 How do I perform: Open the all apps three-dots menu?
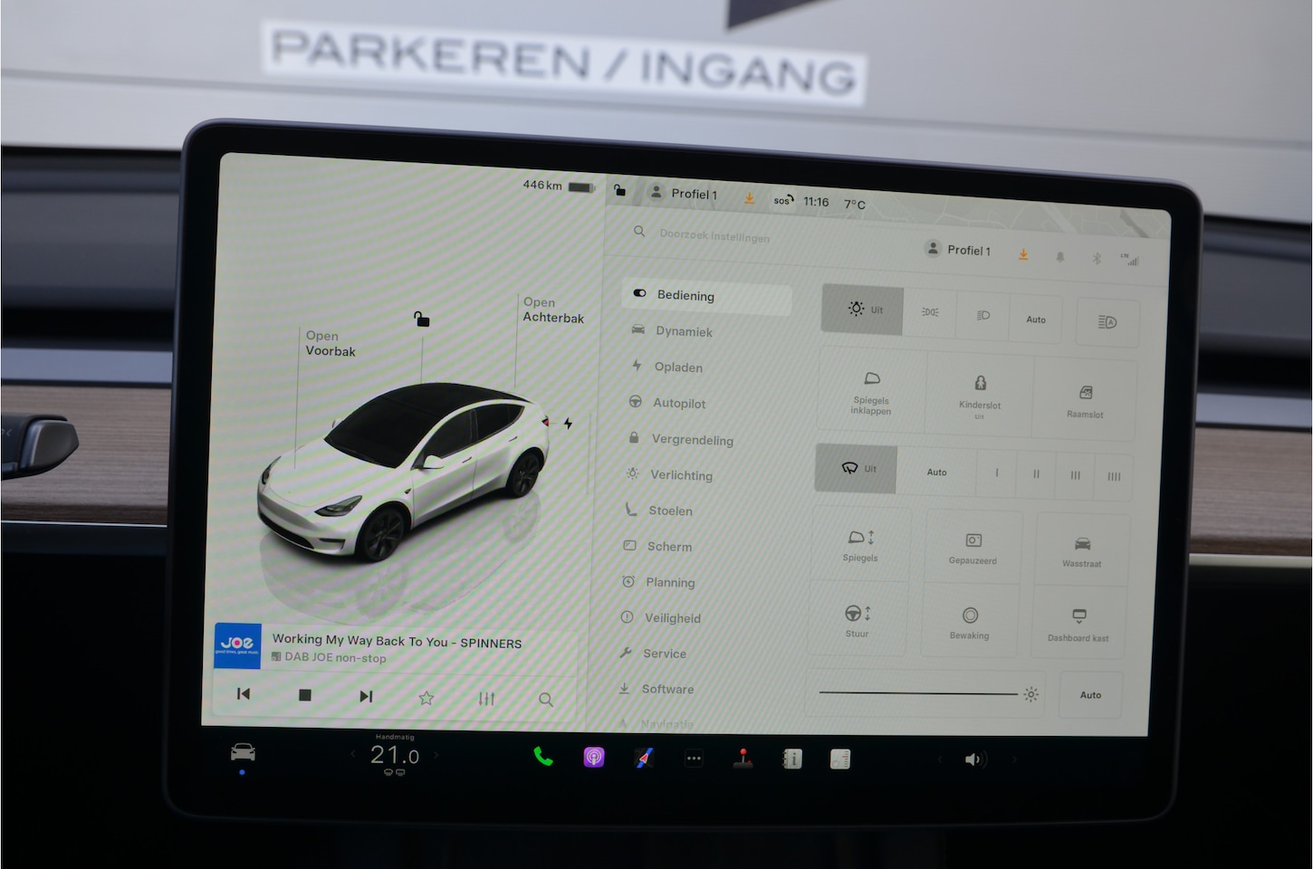pyautogui.click(x=694, y=759)
